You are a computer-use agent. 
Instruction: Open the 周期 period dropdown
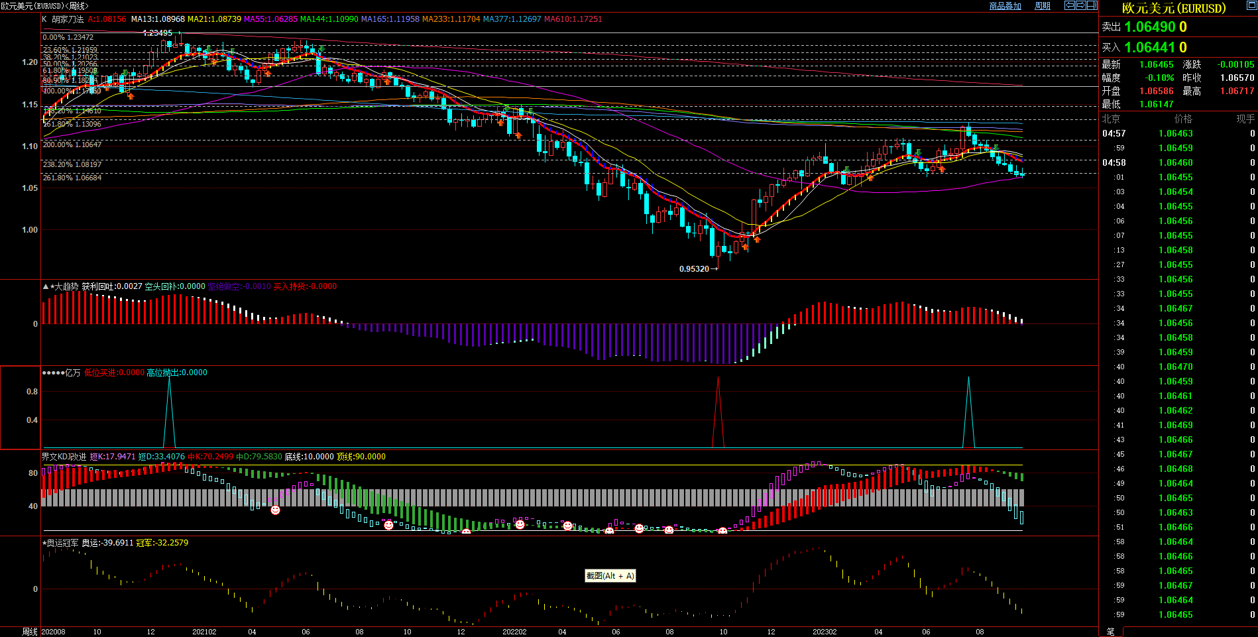click(x=1043, y=6)
